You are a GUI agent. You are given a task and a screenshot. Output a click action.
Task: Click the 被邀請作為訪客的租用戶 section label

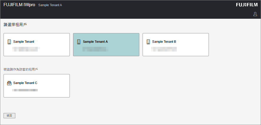(x=21, y=69)
